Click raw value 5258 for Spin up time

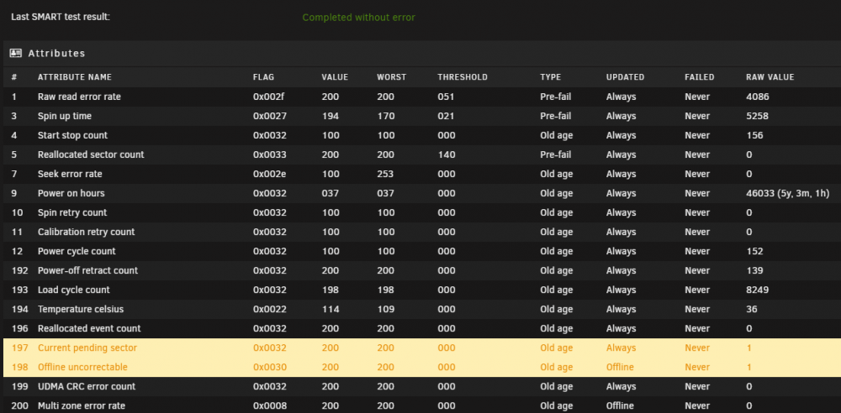tap(758, 116)
